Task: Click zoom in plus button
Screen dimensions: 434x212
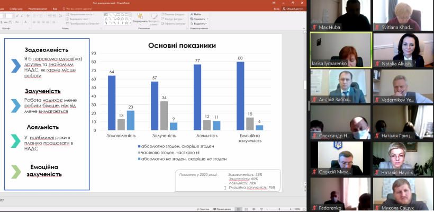Action: [291, 209]
